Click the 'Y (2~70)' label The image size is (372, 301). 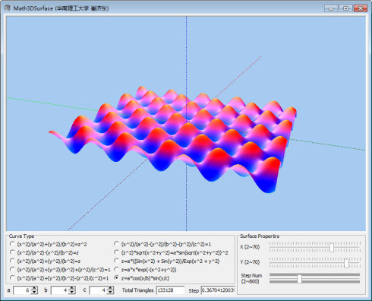250,262
